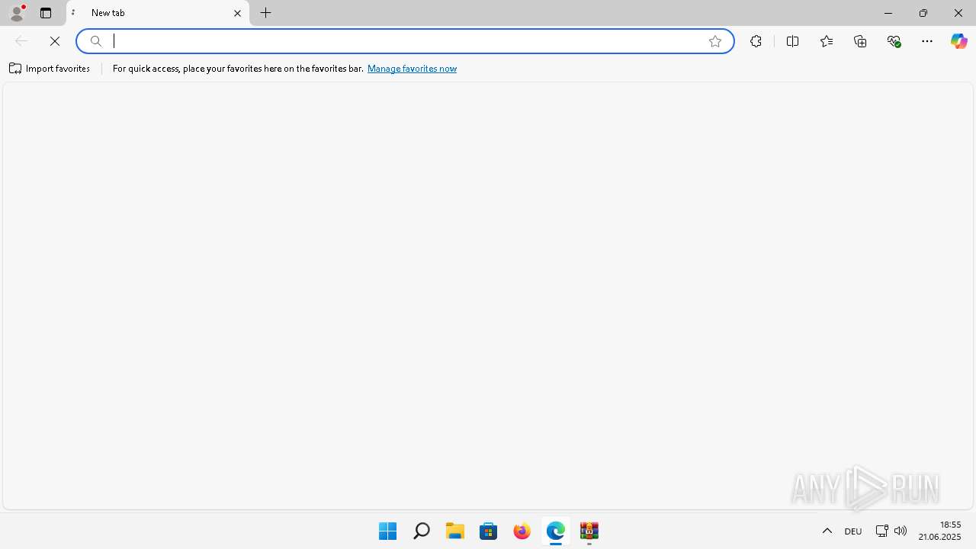The width and height of the screenshot is (976, 549).
Task: Toggle Split screen view
Action: click(793, 41)
